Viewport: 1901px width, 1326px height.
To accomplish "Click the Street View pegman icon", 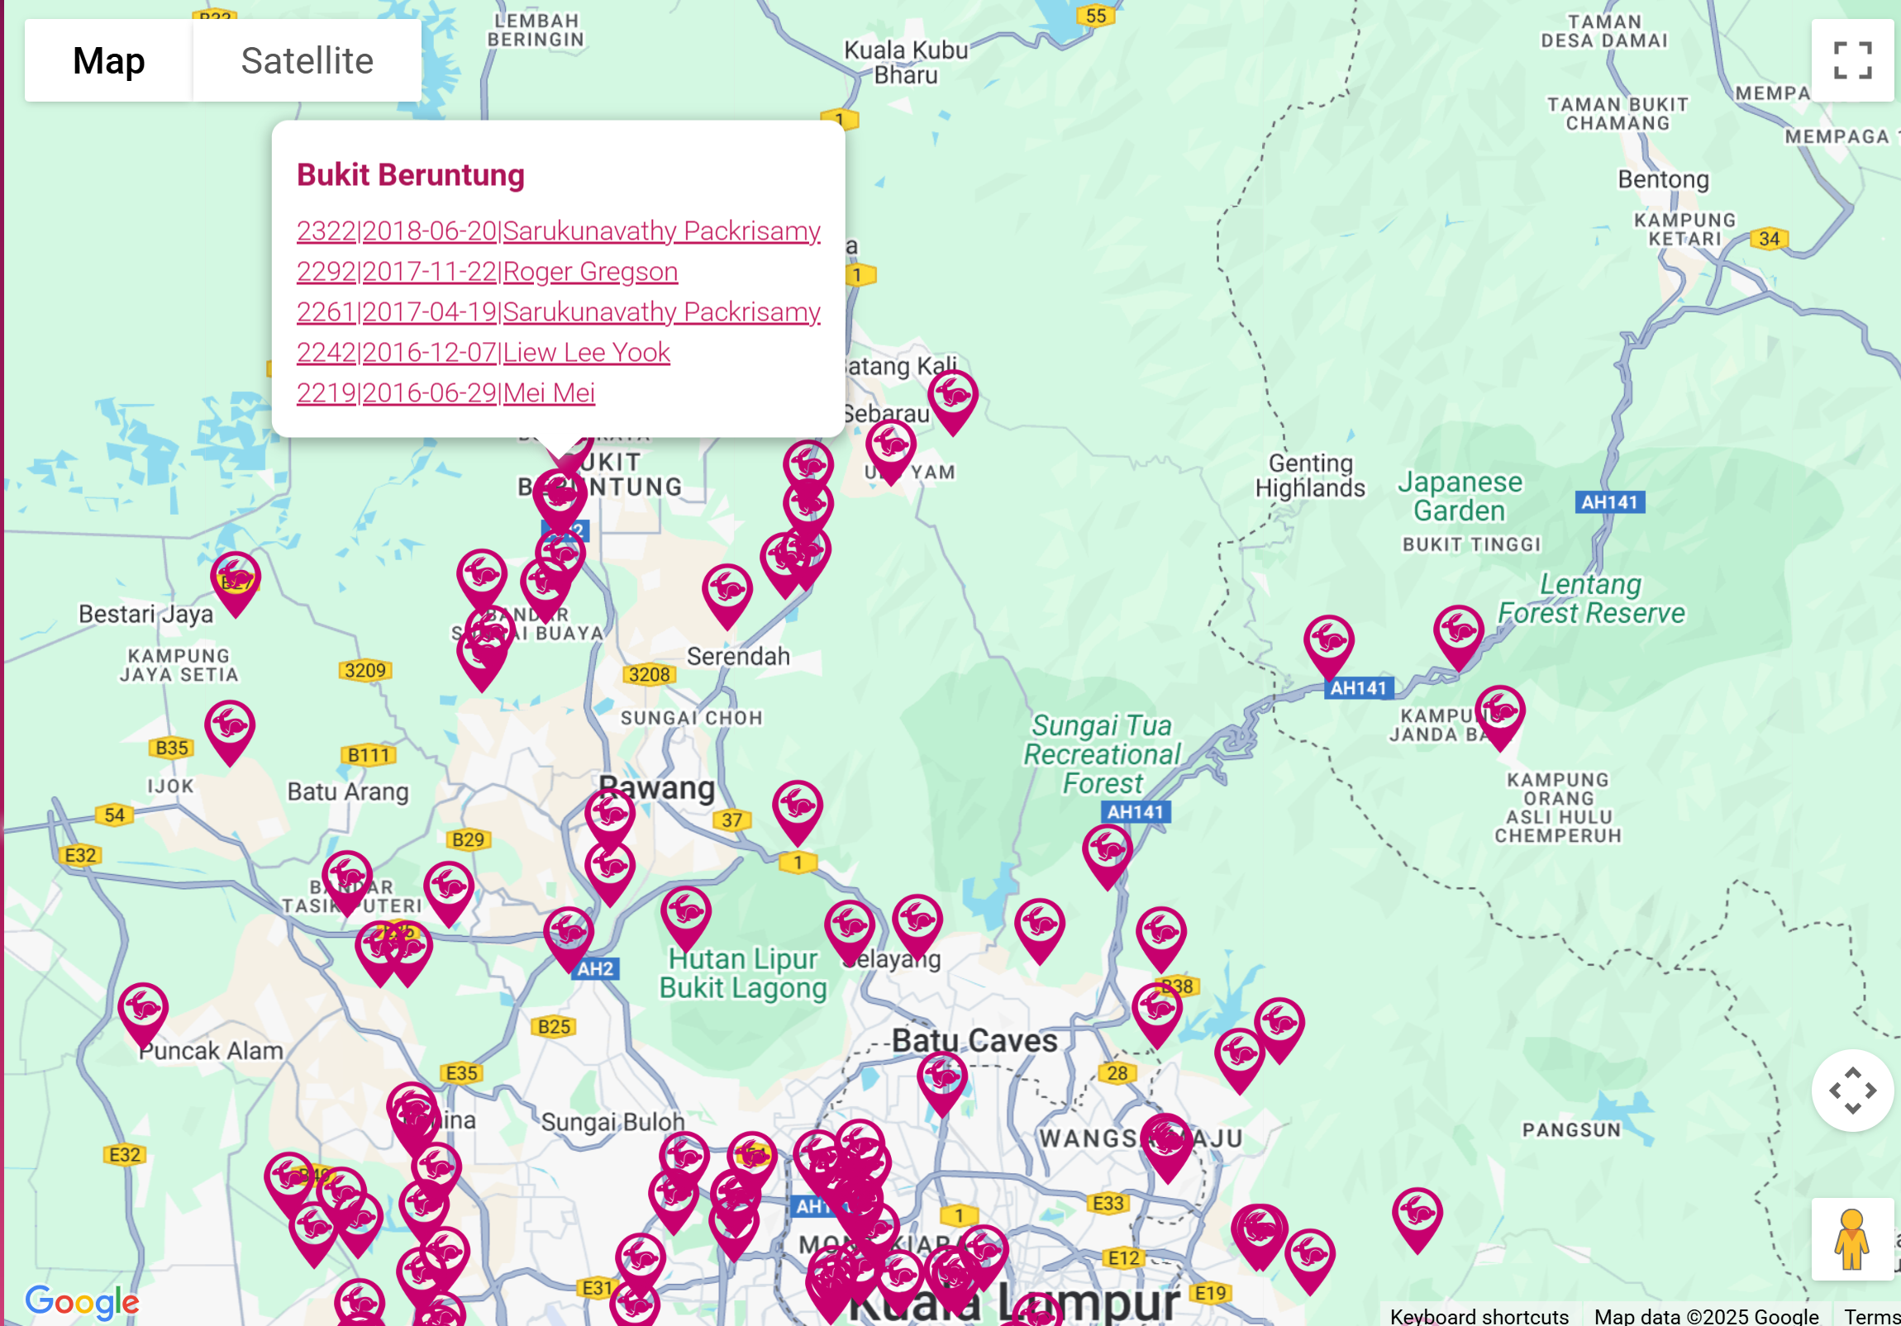I will pos(1851,1238).
